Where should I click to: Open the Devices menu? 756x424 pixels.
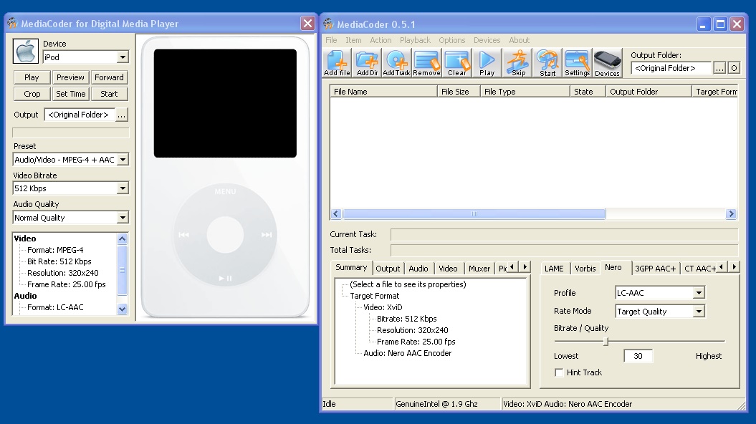point(487,40)
